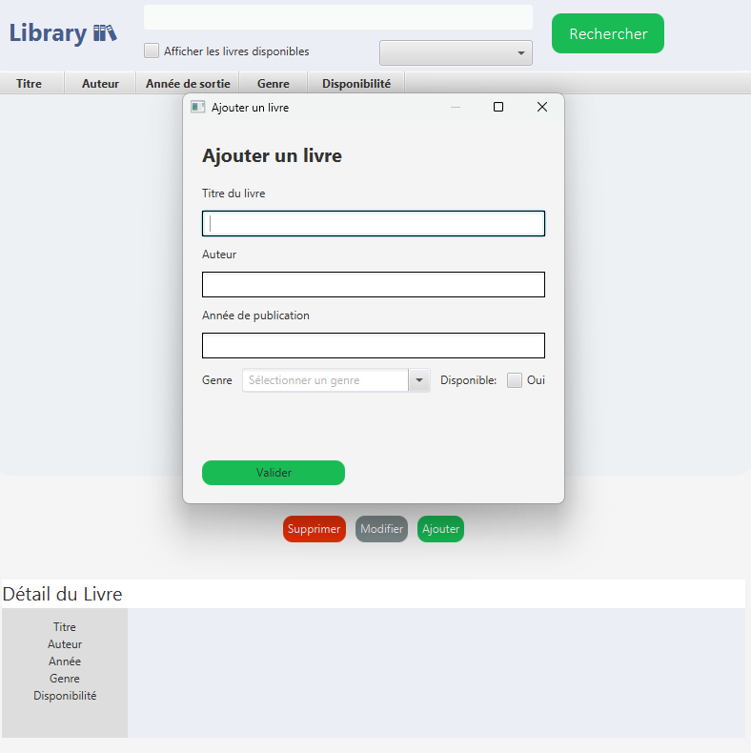The width and height of the screenshot is (751, 753).
Task: Sort by Genre column header
Action: tap(274, 84)
